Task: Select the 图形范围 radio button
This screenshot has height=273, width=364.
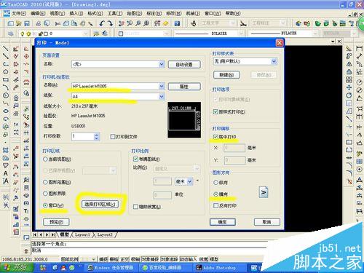Action: point(45,182)
